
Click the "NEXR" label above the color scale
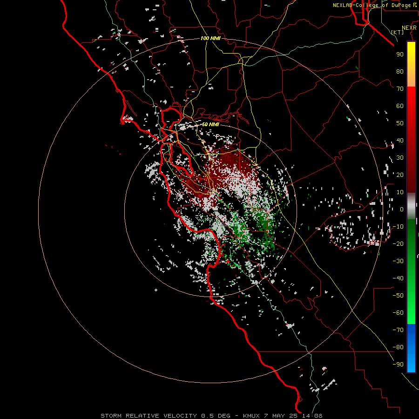(x=409, y=28)
